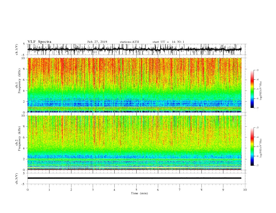Viewport: 276px width, 213px height.
Task: Click the "-5" volt tick of ch.1 waveform
Action: coord(24,55)
